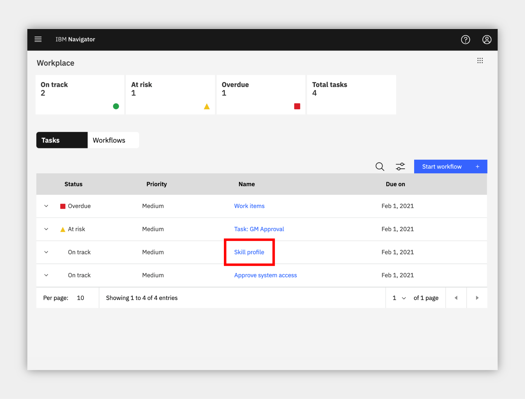
Task: Click 'Showing 1 to 4 of 4 entries' text
Action: [142, 298]
